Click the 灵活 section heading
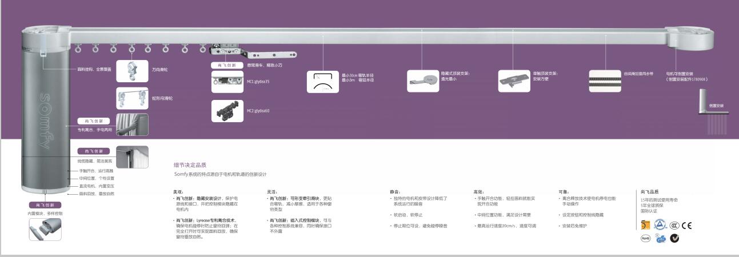Screen dimensions: 739x257 point(272,192)
